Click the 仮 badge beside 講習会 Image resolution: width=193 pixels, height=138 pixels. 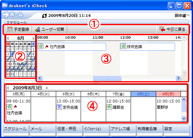(109, 107)
